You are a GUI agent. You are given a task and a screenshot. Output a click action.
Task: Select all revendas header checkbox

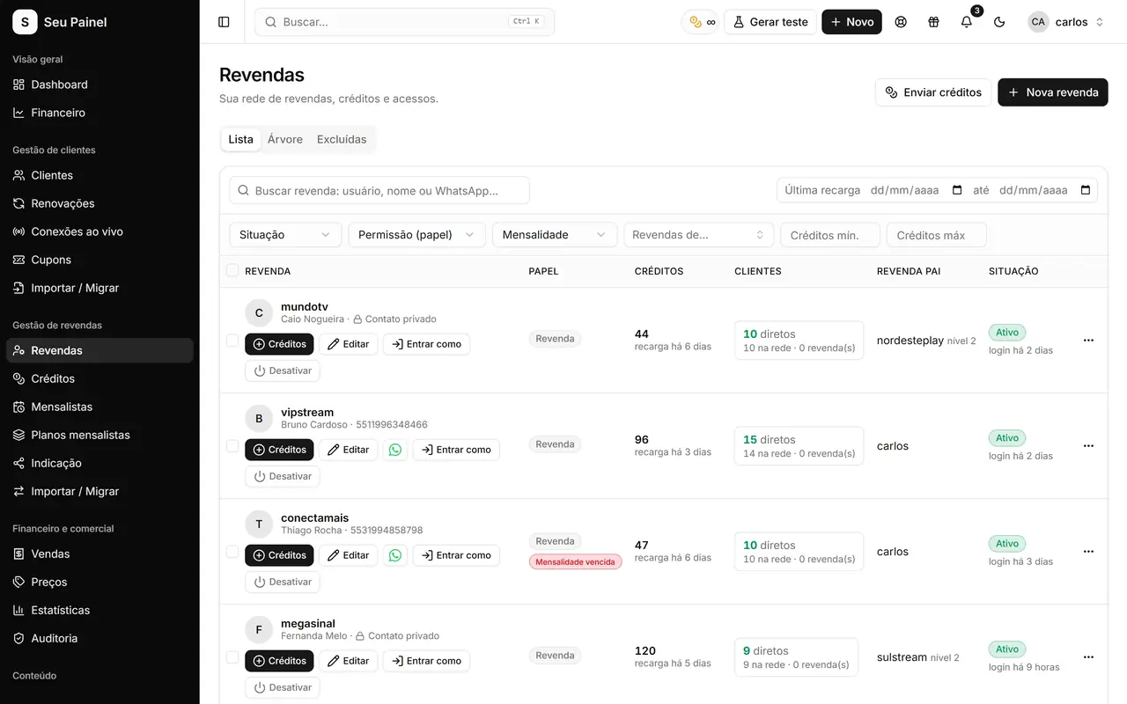pyautogui.click(x=232, y=270)
